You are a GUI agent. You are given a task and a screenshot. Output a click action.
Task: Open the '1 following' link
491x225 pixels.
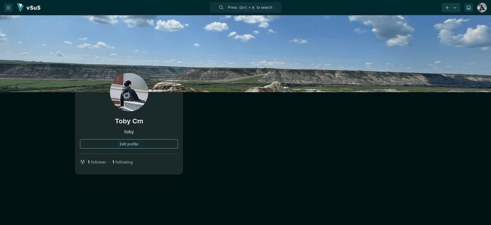click(122, 162)
